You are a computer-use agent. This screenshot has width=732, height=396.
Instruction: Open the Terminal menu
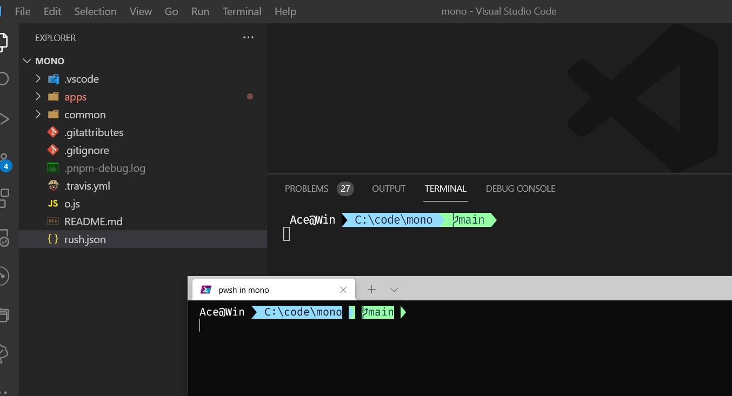(242, 11)
